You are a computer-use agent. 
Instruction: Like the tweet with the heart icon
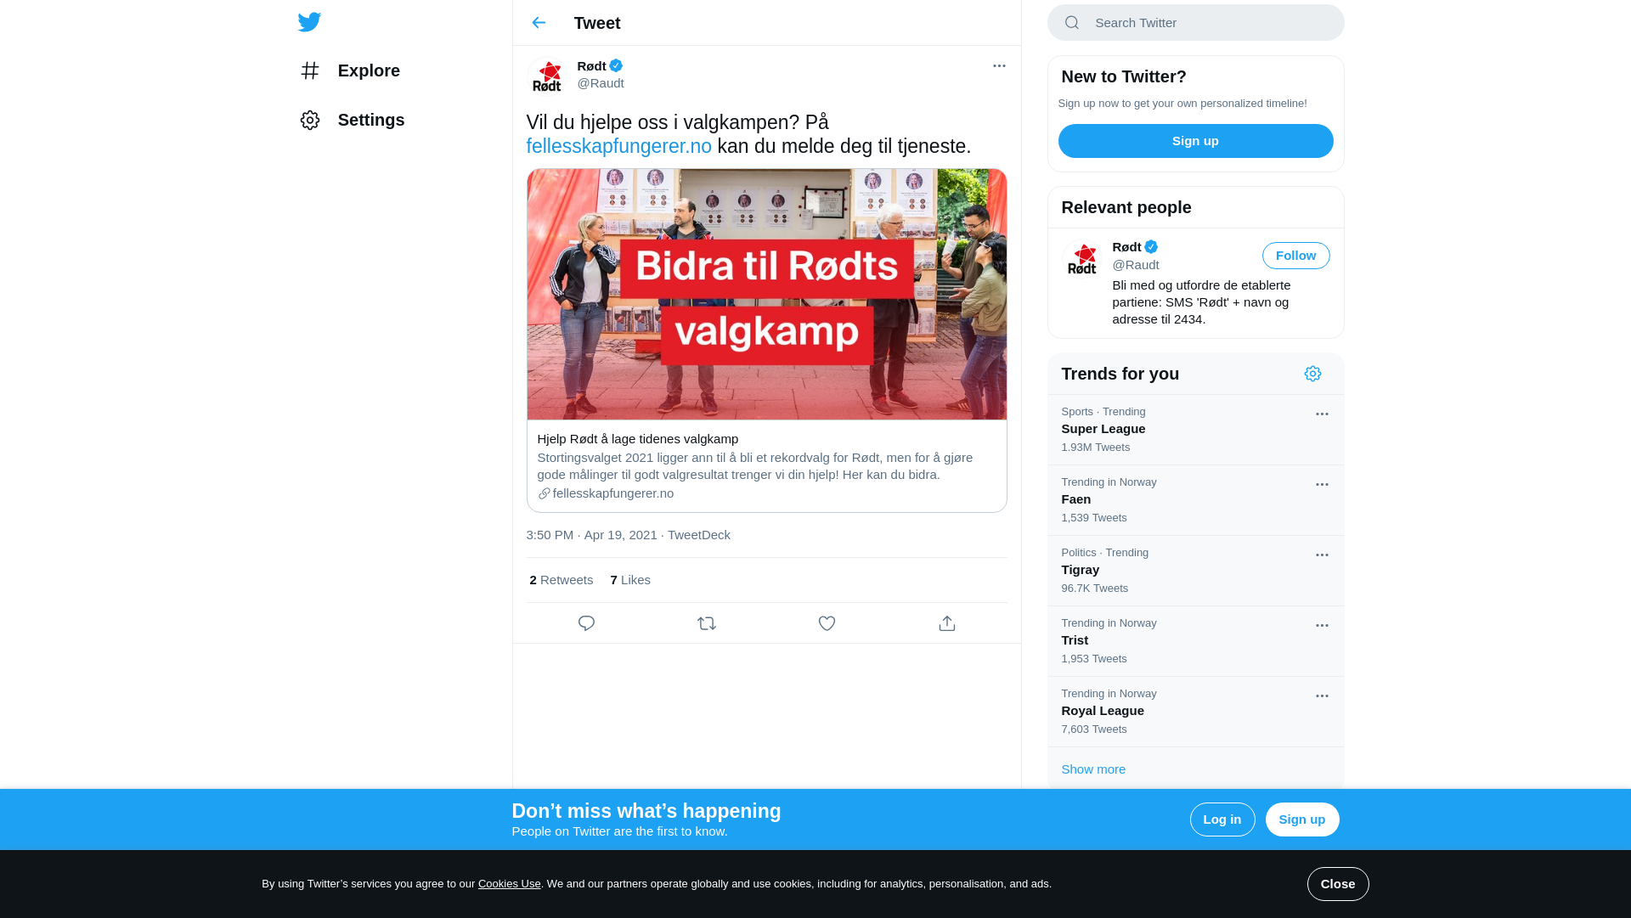[x=827, y=623]
